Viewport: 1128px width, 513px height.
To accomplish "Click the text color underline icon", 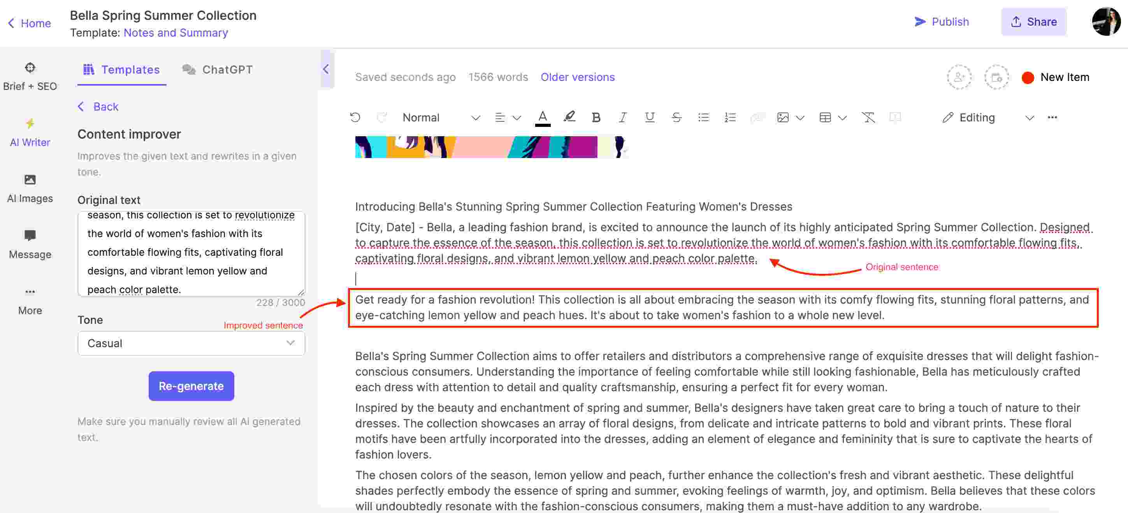I will coord(543,116).
